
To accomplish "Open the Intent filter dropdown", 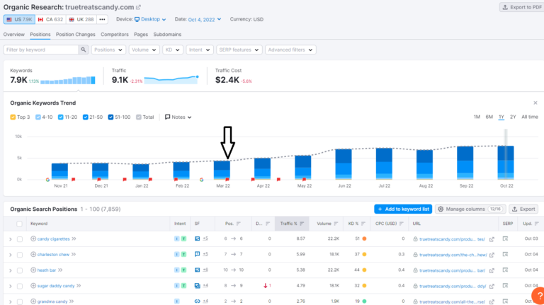I will (200, 50).
